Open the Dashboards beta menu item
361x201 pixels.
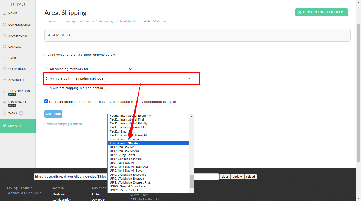point(18,103)
